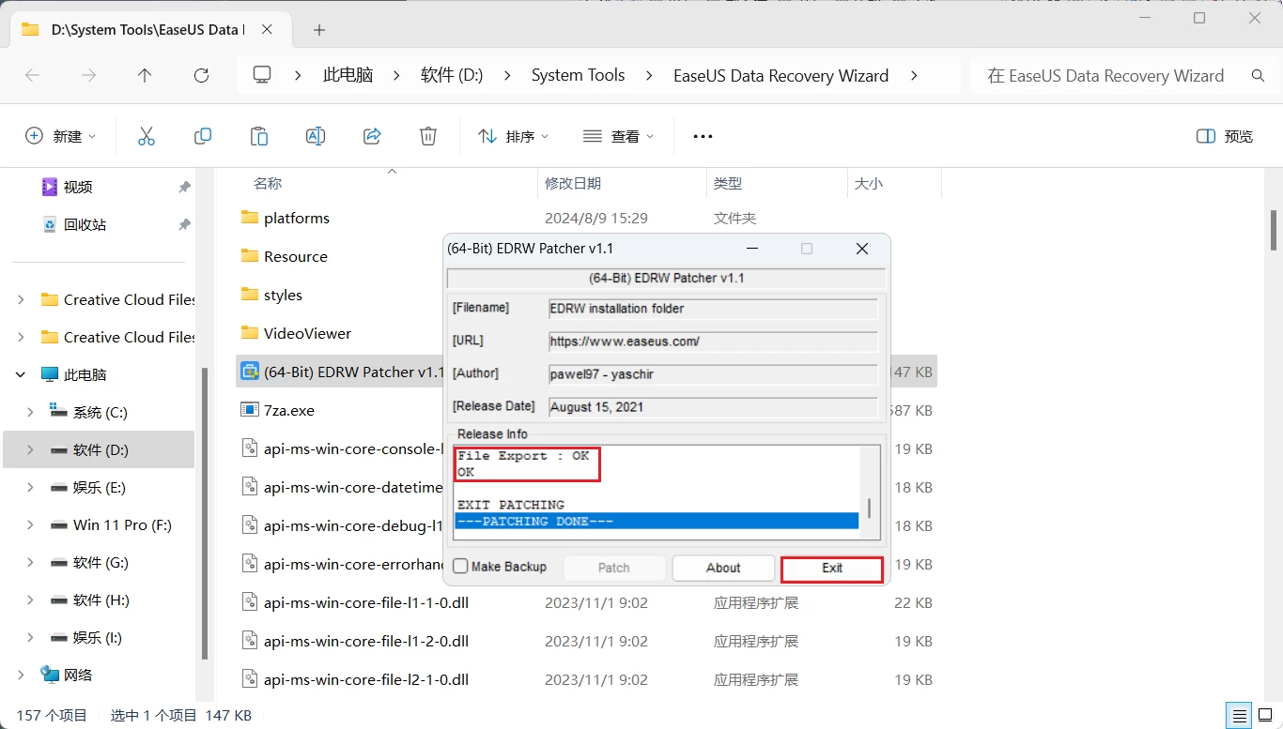1283x729 pixels.
Task: Expand the first Creative Cloud Files node
Action: (x=21, y=300)
